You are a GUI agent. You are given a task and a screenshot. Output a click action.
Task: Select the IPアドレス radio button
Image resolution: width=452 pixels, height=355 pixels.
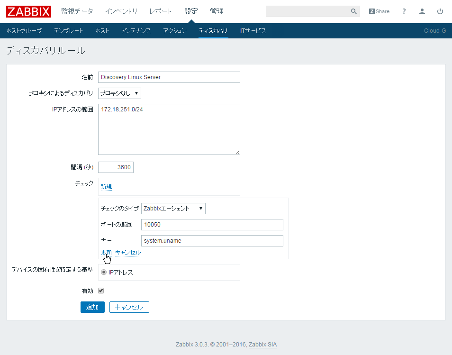(103, 272)
